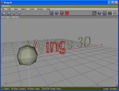Image resolution: width=119 pixels, height=91 pixels.
Task: Switch to body selection mode red cube
Action: [67, 13]
